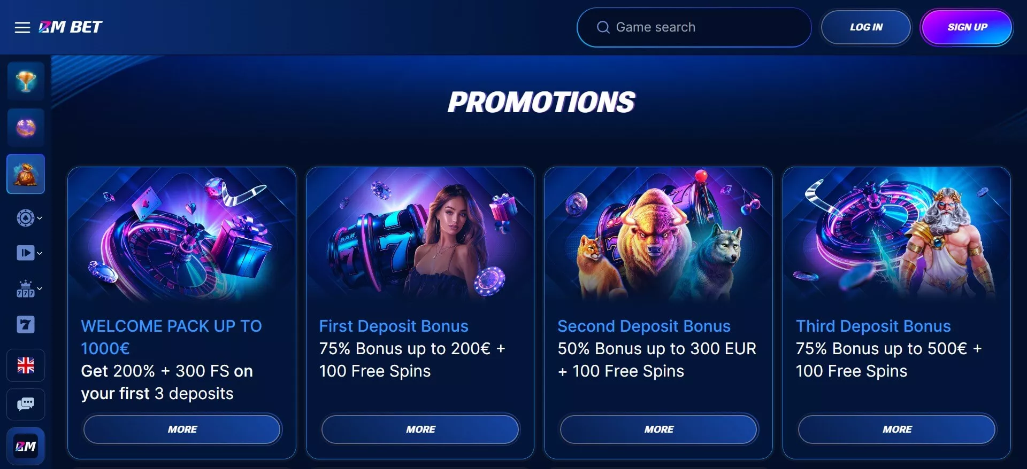Click the LOG IN button

[866, 27]
